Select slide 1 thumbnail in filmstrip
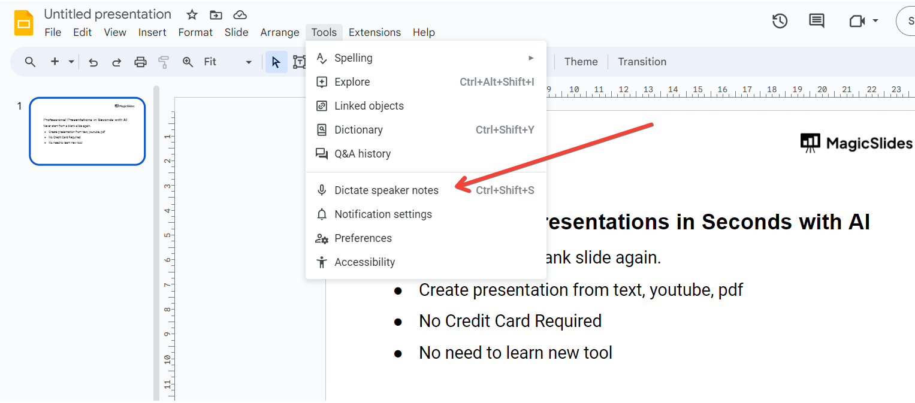This screenshot has height=403, width=915. pos(87,131)
